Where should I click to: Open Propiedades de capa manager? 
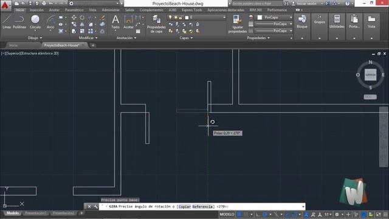coord(156,24)
